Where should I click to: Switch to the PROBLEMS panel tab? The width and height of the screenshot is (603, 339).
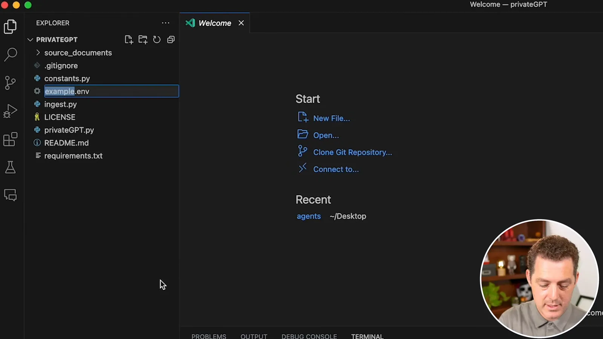[x=209, y=336]
